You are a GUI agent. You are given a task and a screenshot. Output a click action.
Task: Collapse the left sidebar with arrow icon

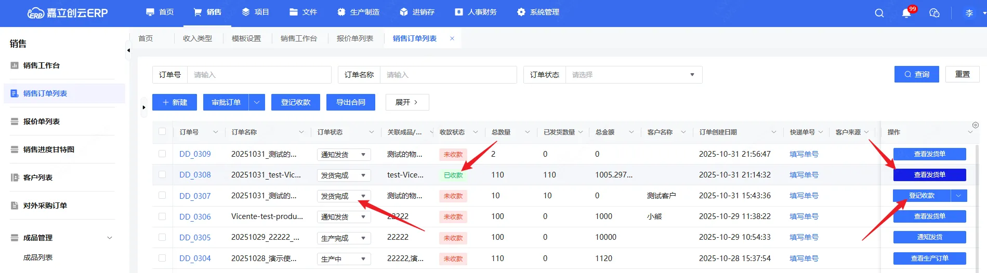point(128,50)
